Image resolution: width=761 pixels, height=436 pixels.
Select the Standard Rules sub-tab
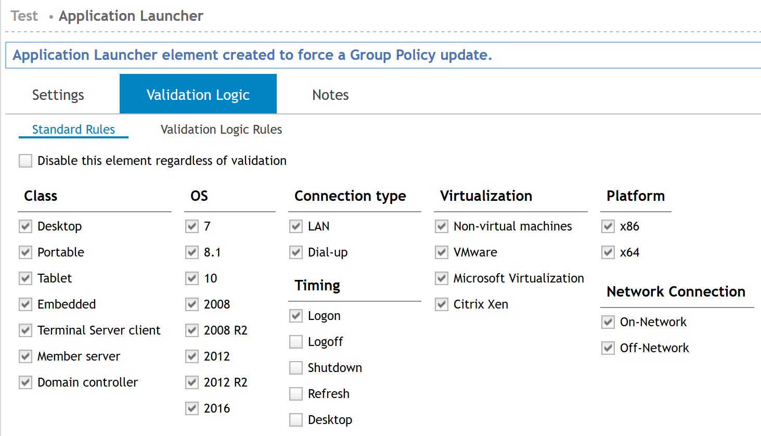pos(73,129)
